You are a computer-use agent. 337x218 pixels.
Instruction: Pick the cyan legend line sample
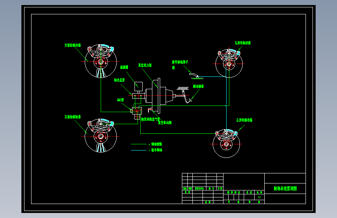(x=139, y=150)
